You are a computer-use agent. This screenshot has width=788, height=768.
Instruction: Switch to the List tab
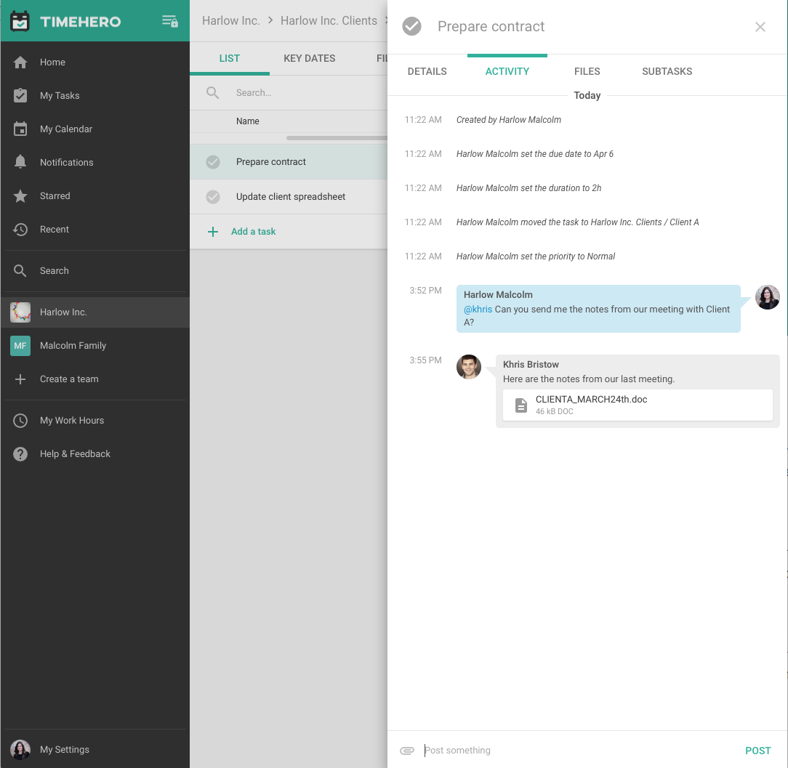click(229, 58)
